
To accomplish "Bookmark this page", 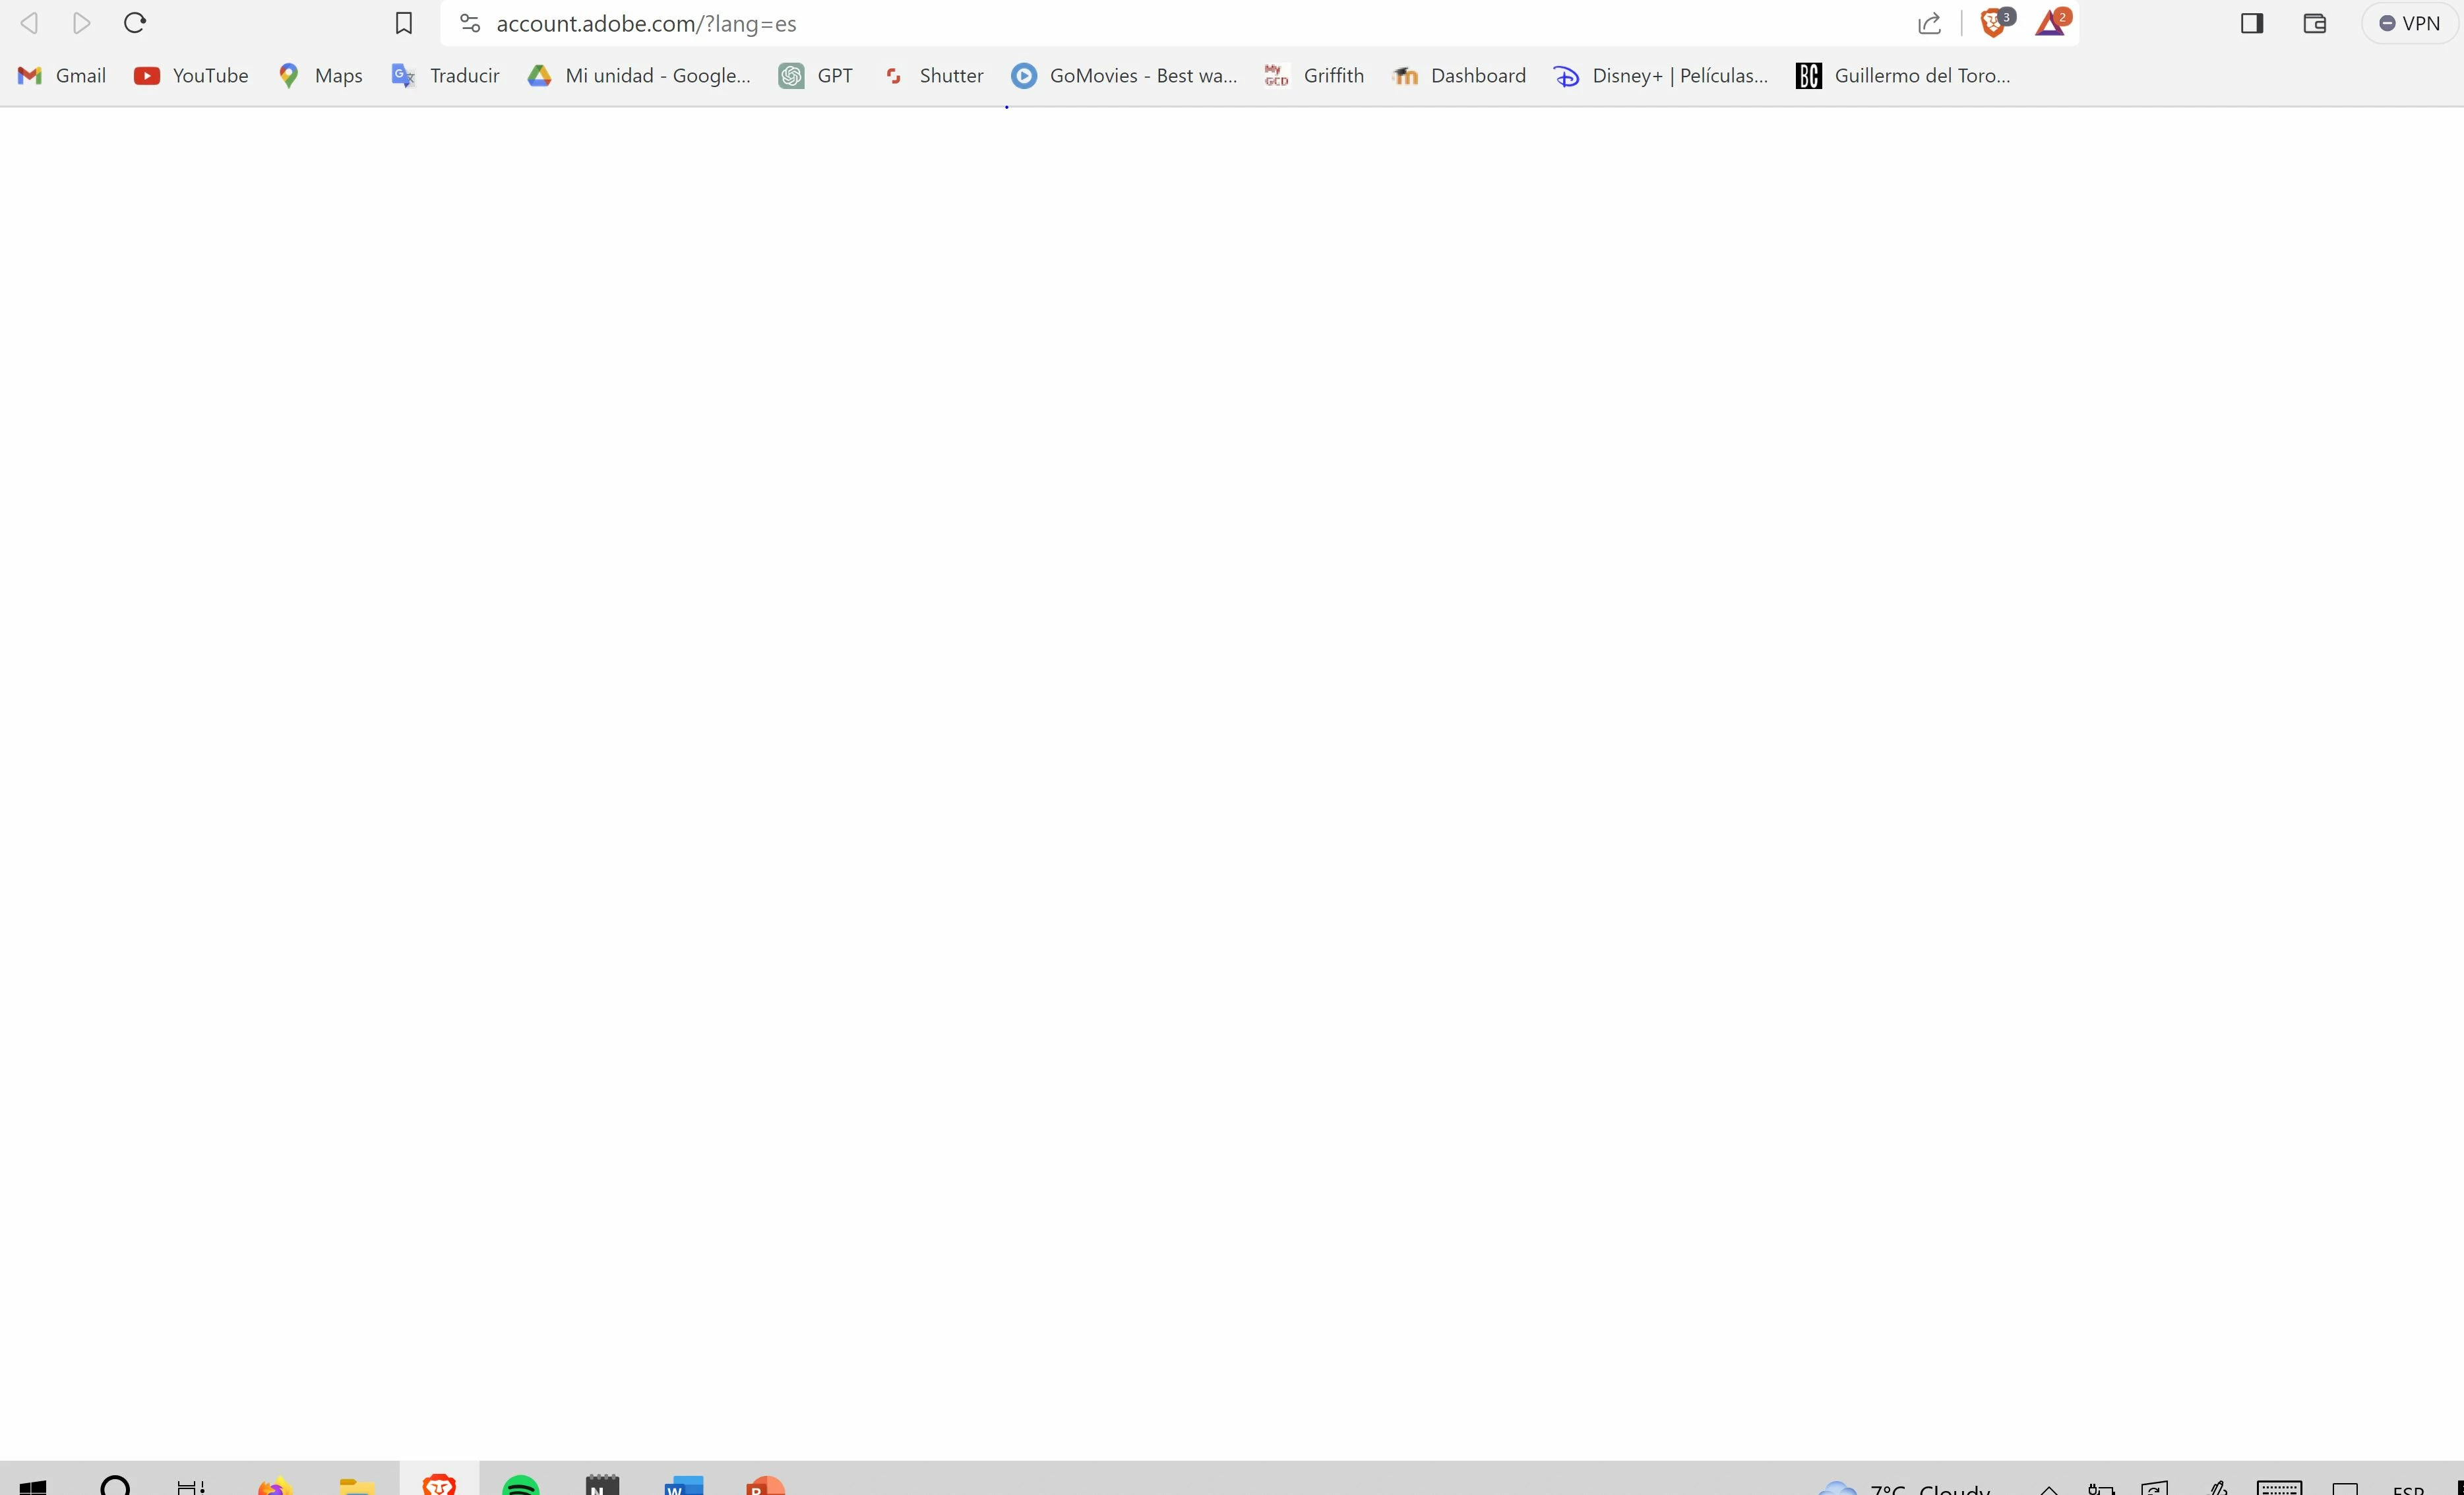I will coord(403,23).
